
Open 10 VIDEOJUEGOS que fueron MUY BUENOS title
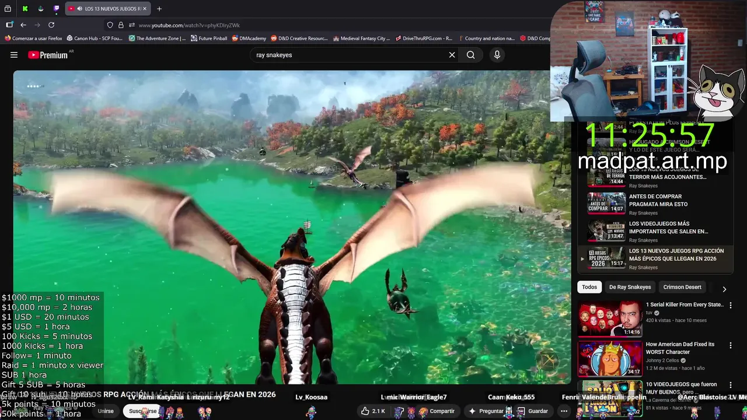click(x=680, y=388)
